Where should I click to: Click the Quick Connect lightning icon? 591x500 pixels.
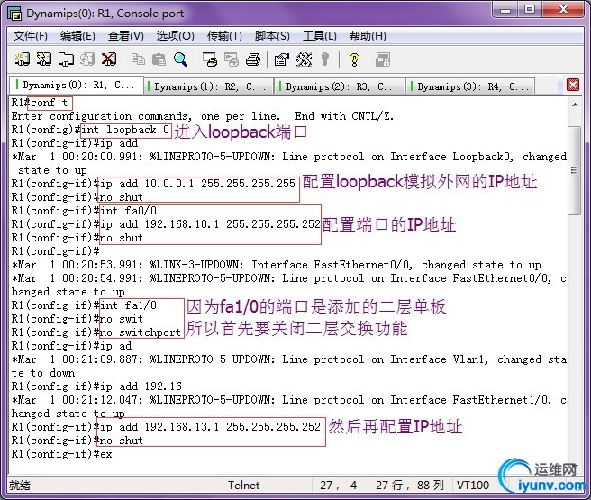point(44,59)
